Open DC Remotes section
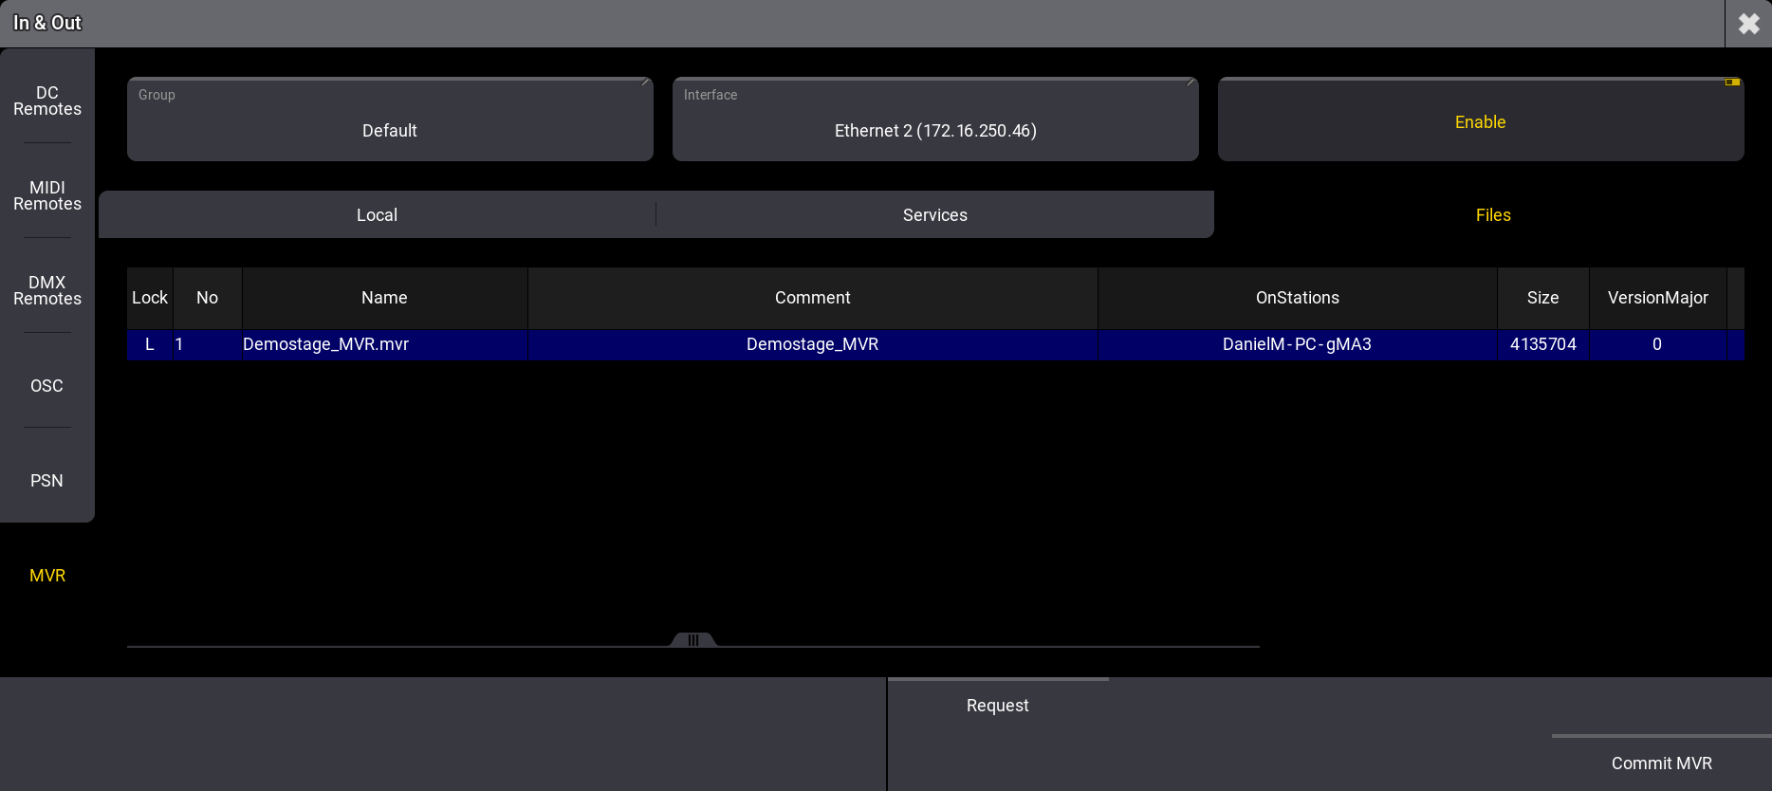This screenshot has width=1772, height=791. click(x=47, y=101)
